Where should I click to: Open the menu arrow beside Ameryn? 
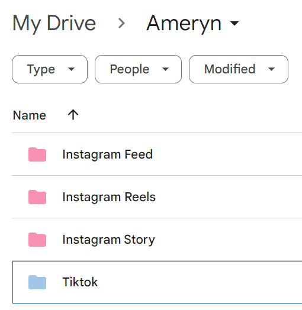234,24
